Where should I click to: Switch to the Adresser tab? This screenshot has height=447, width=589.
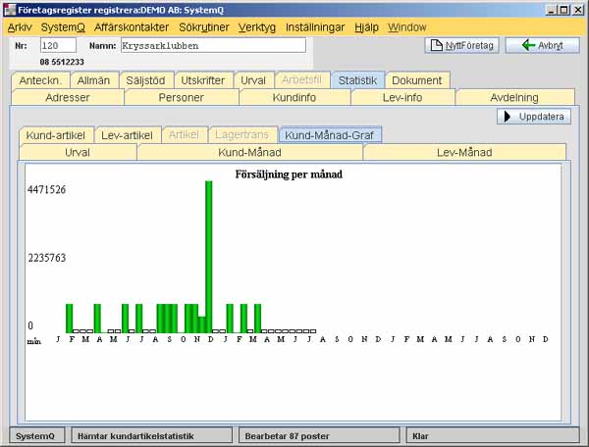(68, 97)
